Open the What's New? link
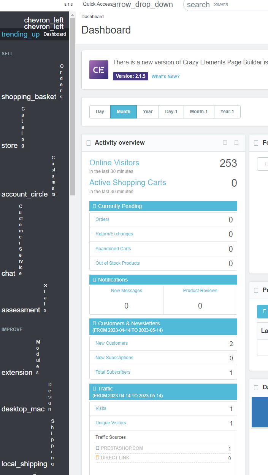 tap(166, 77)
